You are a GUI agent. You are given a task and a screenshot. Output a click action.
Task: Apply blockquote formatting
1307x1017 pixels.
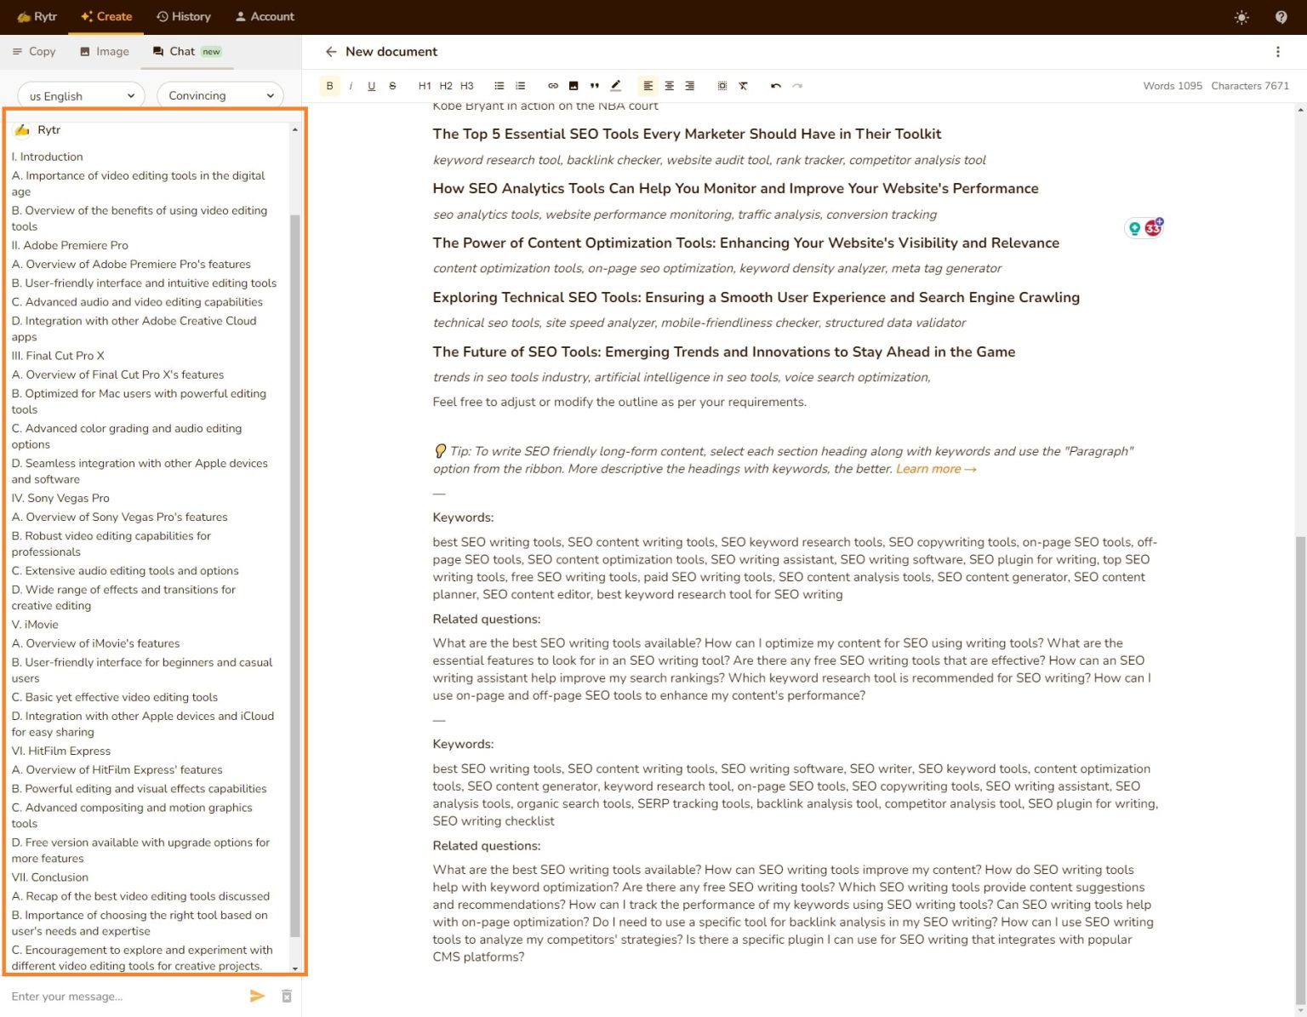click(x=595, y=85)
